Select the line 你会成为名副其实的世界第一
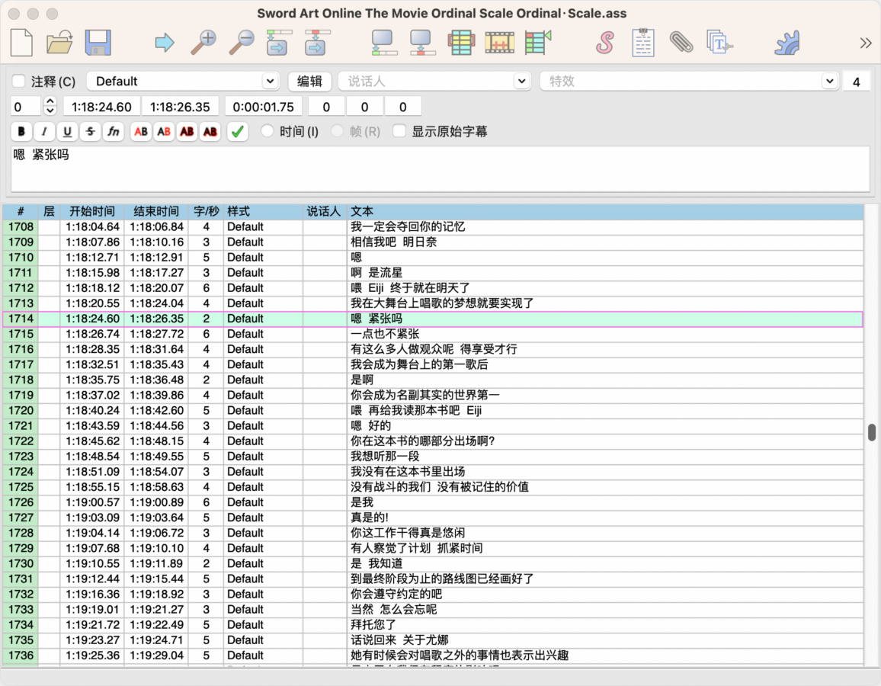 tap(433, 395)
